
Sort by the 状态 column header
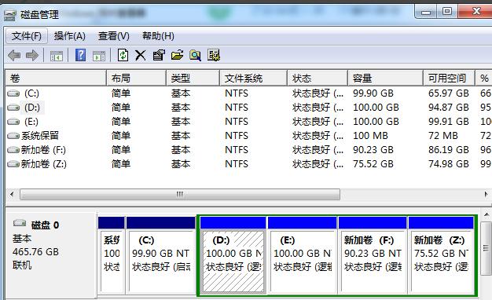[318, 78]
